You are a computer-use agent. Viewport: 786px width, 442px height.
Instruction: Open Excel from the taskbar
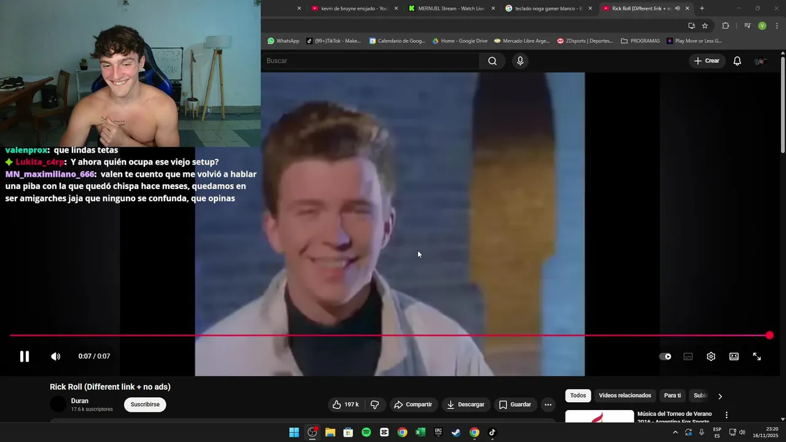420,432
